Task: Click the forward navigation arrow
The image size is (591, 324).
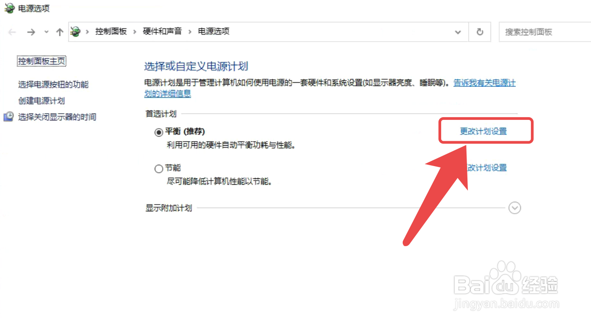Action: (31, 32)
